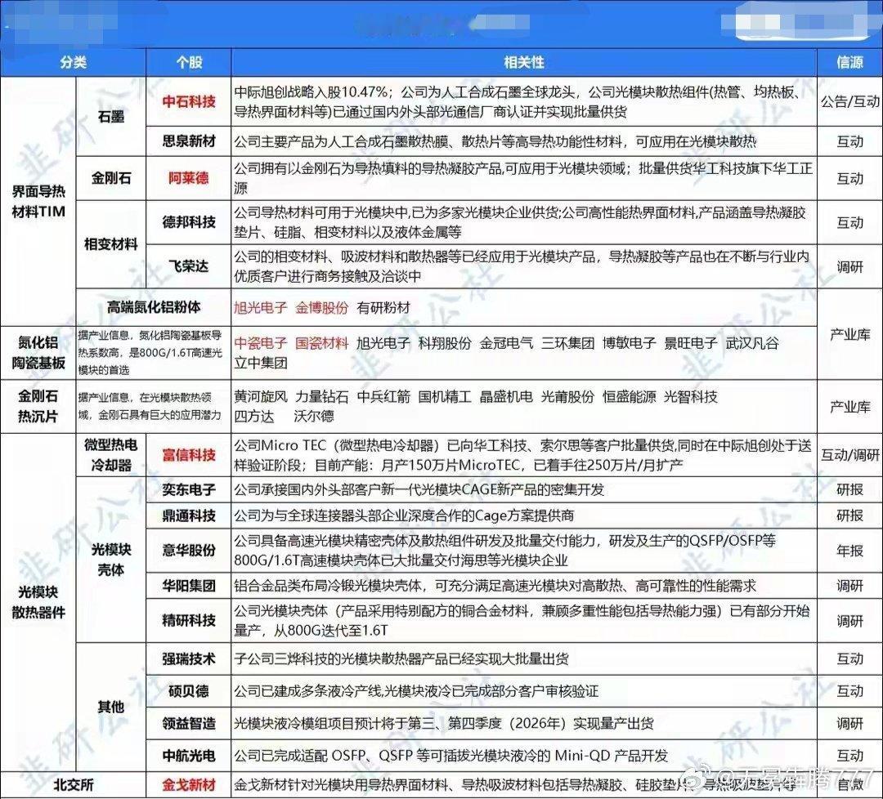Image resolution: width=883 pixels, height=799 pixels.
Task: Select 四方达 stock name
Action: pyautogui.click(x=254, y=416)
